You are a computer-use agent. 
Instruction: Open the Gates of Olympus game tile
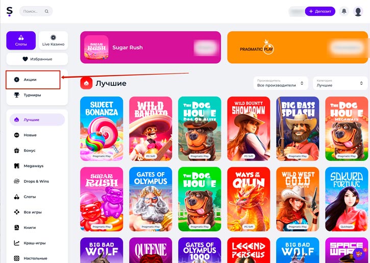click(x=151, y=199)
